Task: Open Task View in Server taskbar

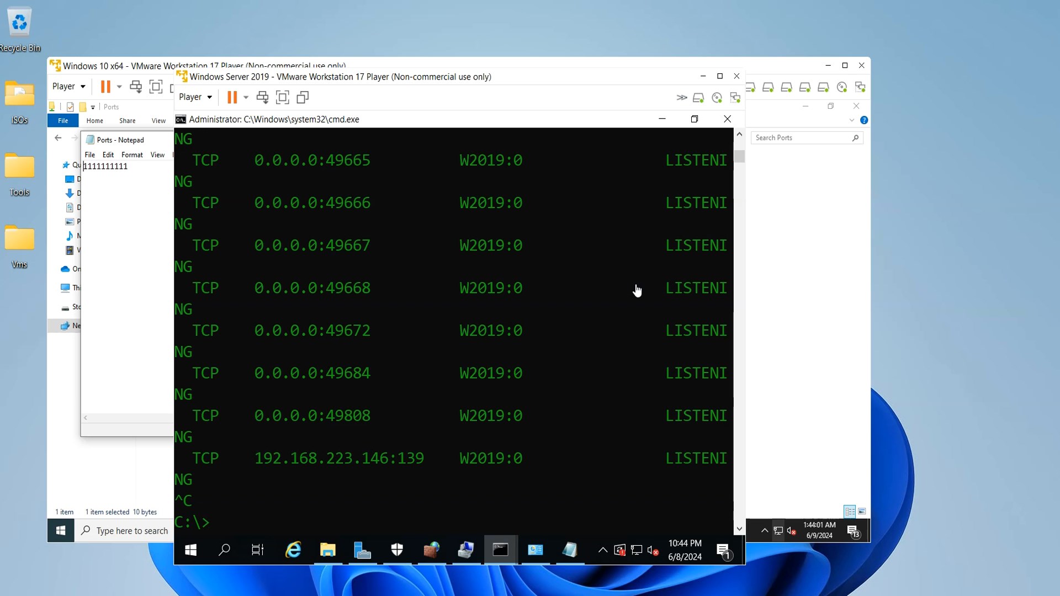Action: [258, 550]
